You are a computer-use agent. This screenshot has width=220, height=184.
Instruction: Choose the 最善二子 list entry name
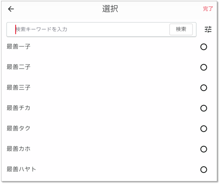coord(19,67)
